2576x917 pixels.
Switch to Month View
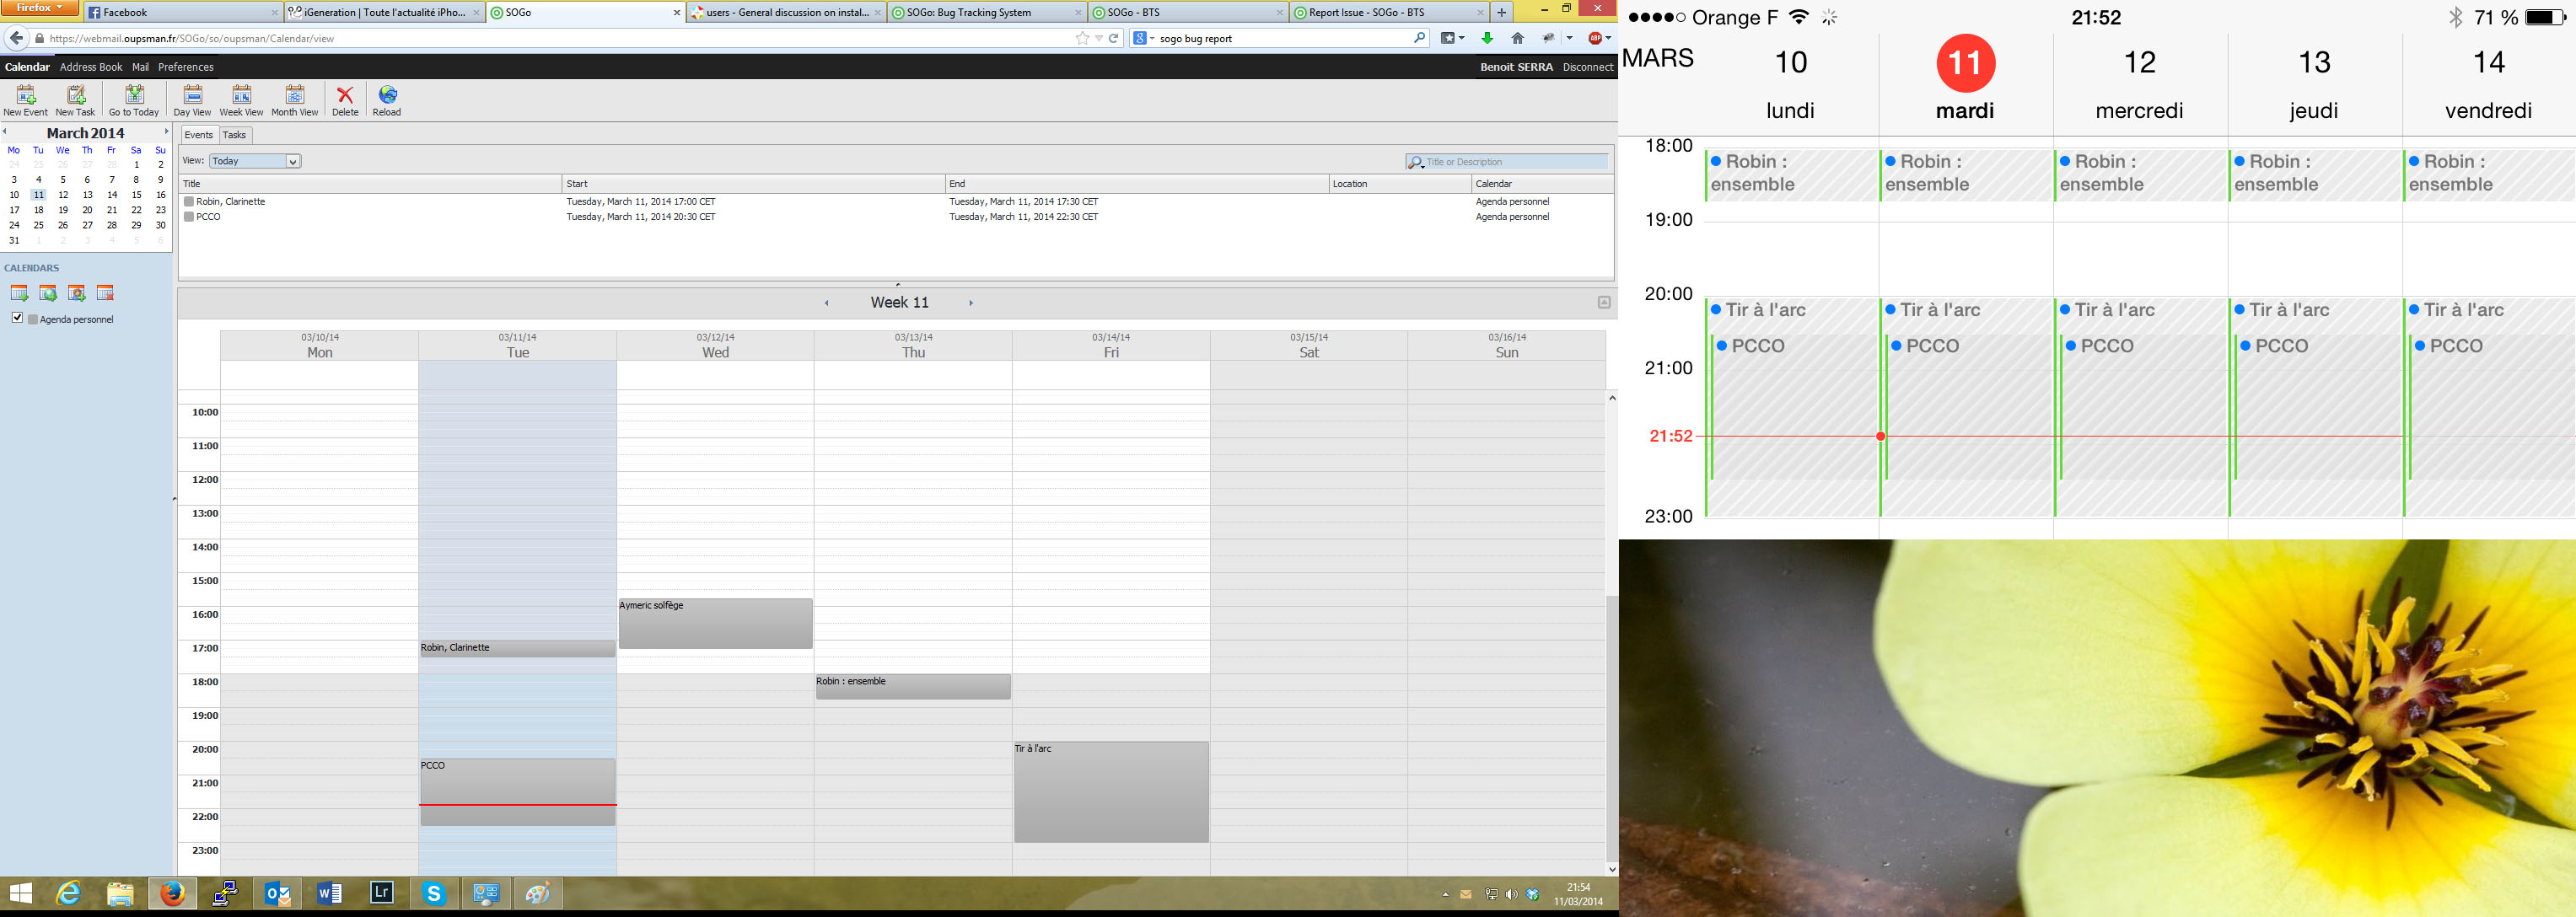[x=294, y=99]
